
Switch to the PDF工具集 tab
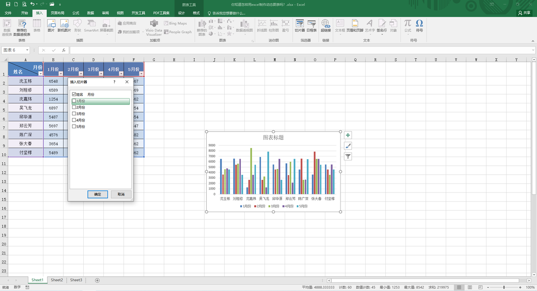point(161,13)
